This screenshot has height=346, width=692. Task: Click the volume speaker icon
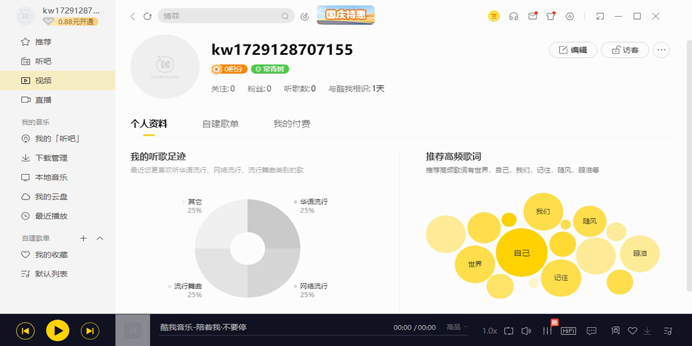click(526, 330)
